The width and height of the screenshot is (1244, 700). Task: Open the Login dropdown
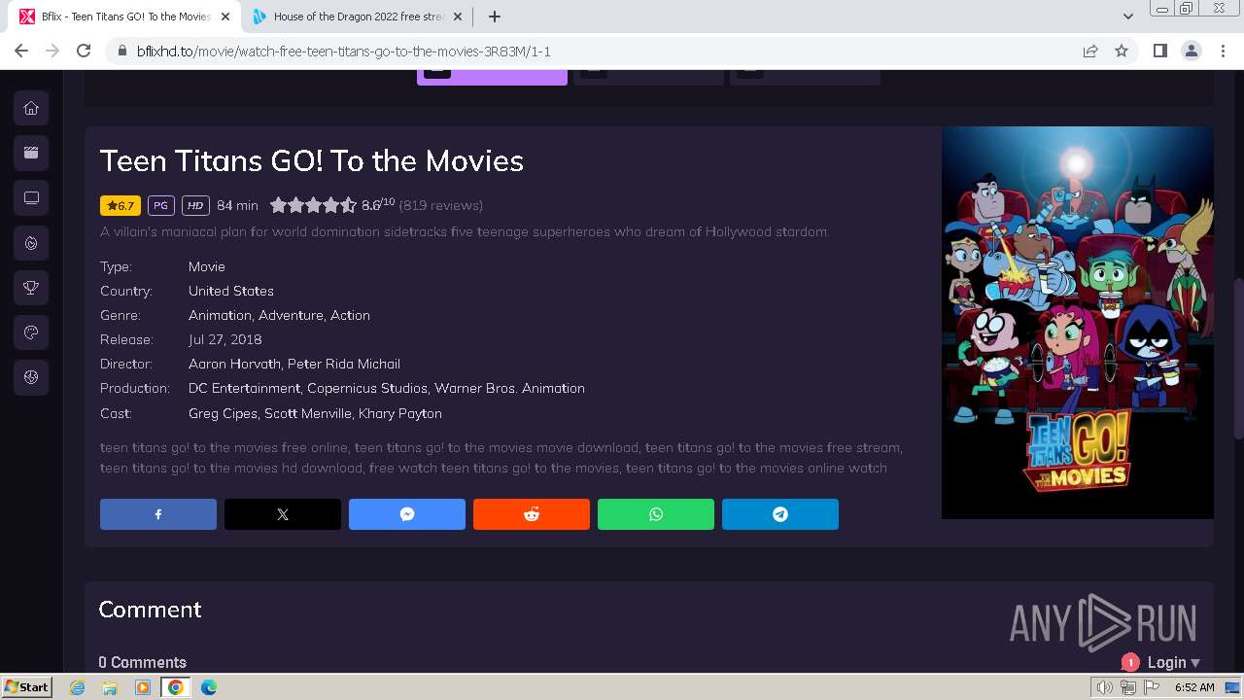pos(1173,663)
